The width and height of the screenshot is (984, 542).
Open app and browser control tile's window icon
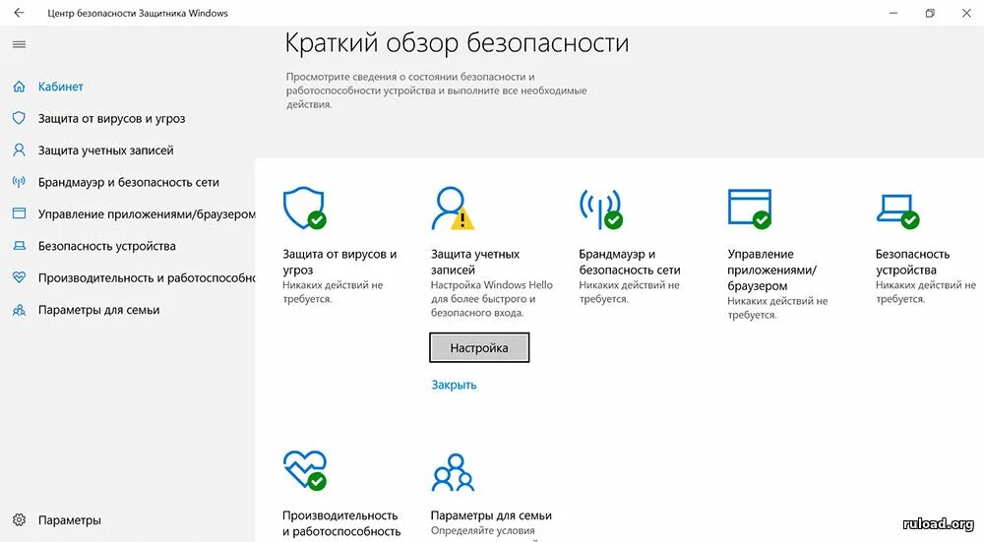[x=749, y=209]
